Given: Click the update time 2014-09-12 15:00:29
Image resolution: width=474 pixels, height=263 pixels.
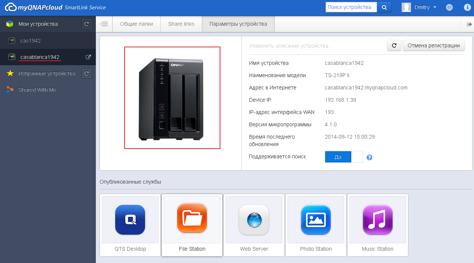Looking at the screenshot, I should click(350, 137).
